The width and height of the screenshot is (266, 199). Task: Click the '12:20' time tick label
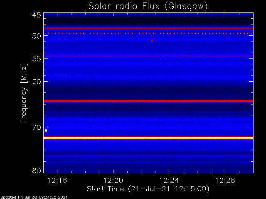[x=113, y=180]
